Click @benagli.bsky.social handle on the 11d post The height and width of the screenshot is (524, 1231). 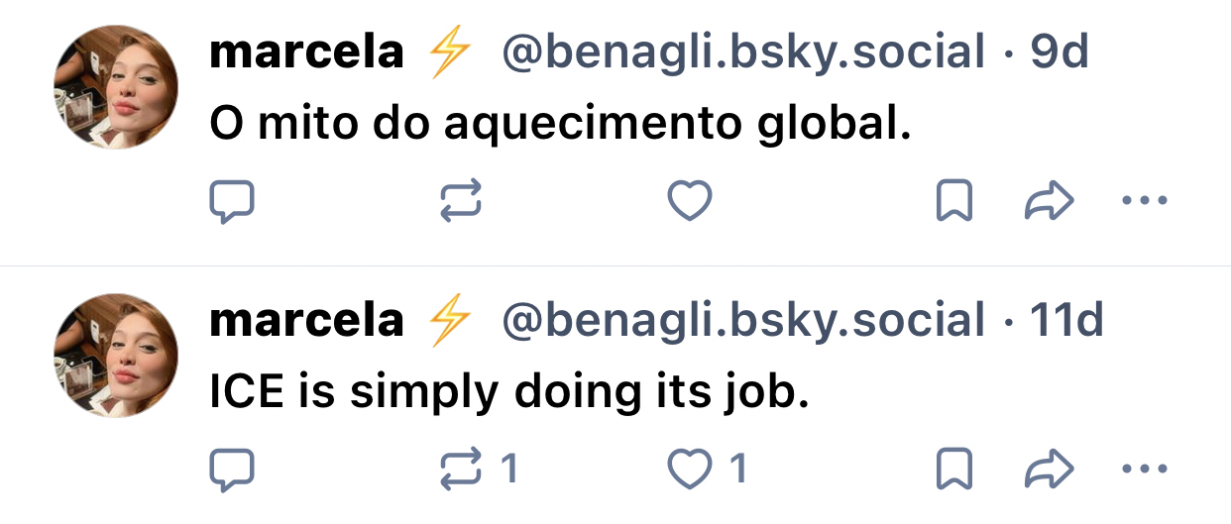743,321
